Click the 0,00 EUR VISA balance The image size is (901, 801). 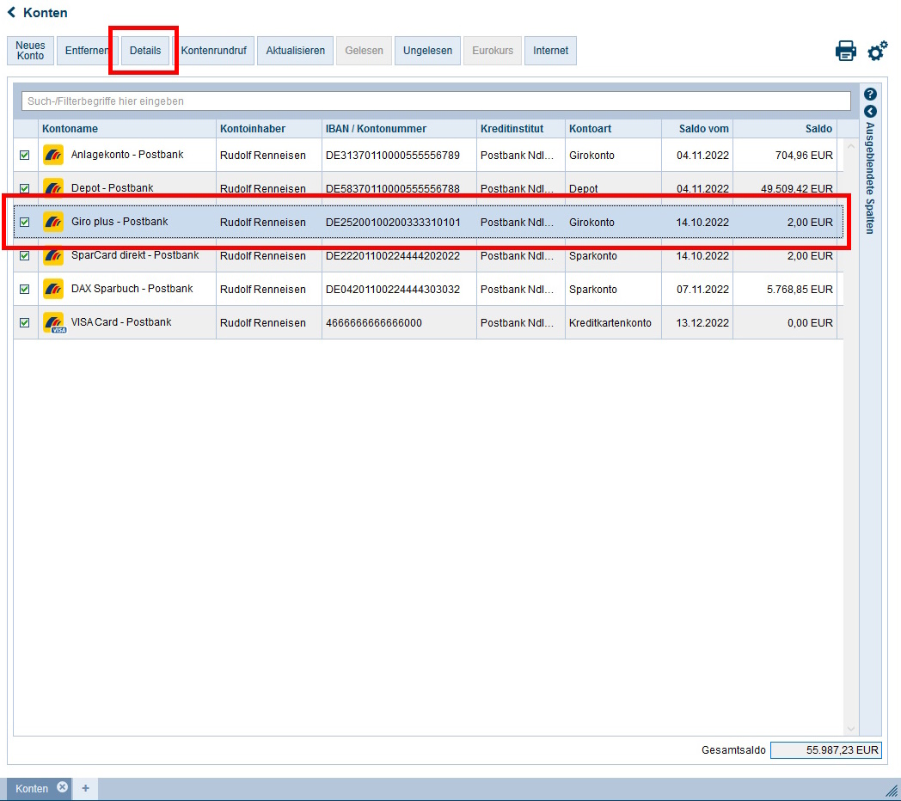pos(810,323)
